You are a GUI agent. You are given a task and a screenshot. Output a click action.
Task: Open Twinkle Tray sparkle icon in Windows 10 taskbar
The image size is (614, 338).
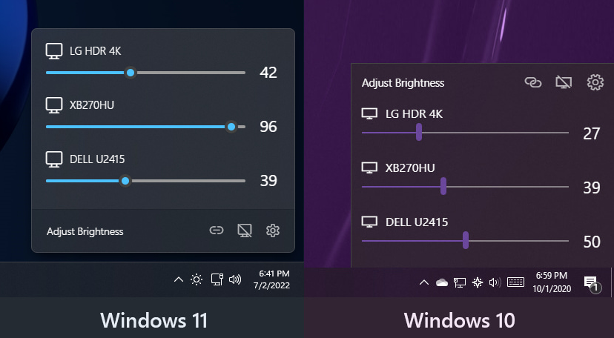coord(478,282)
